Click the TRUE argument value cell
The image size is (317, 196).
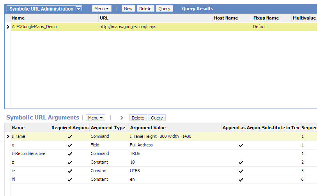pos(175,153)
